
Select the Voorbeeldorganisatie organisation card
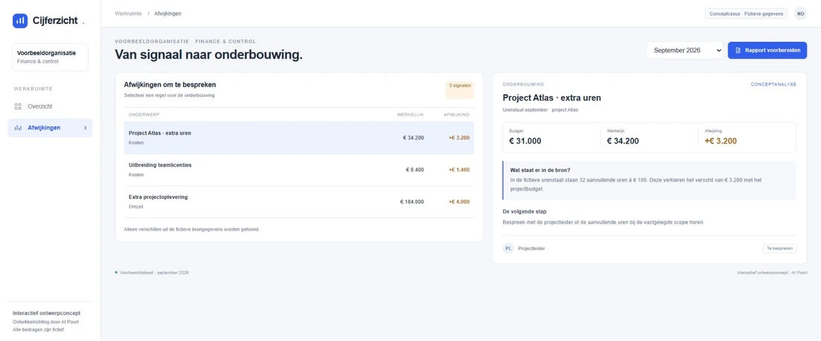tap(50, 57)
